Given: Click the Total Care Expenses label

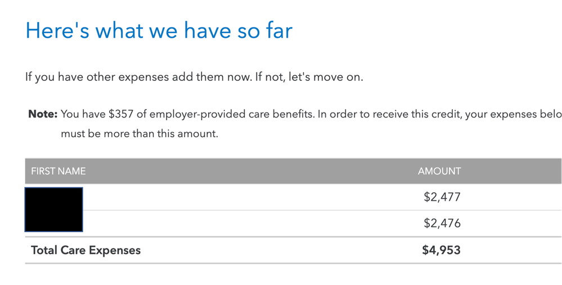Looking at the screenshot, I should [86, 250].
